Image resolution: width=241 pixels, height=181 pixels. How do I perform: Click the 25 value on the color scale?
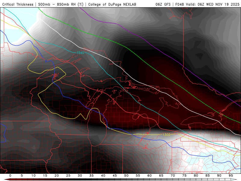pos(68,176)
